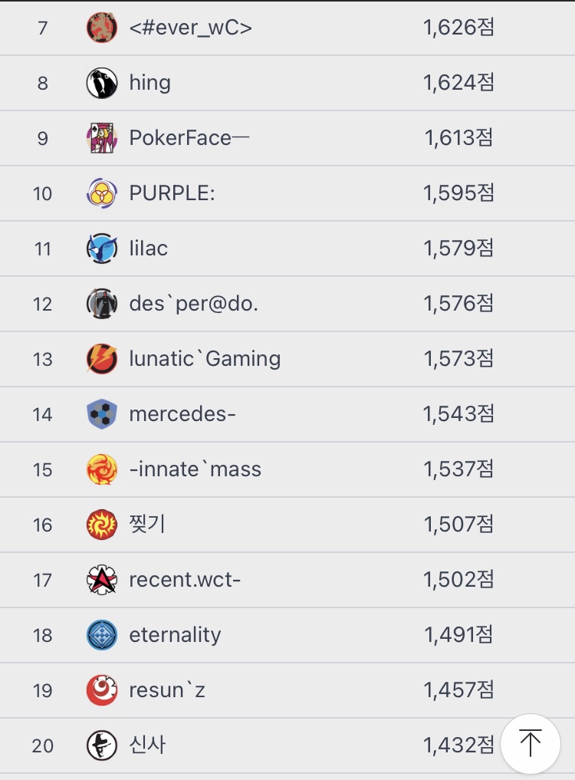Image resolution: width=575 pixels, height=780 pixels.
Task: Click the 1,626점 score
Action: pos(458,28)
